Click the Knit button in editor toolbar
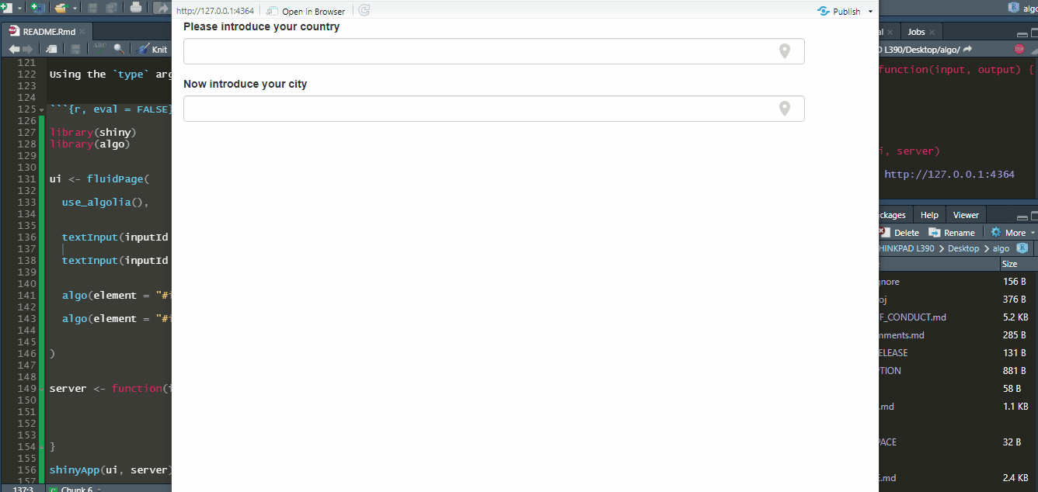This screenshot has height=492, width=1038. 152,49
